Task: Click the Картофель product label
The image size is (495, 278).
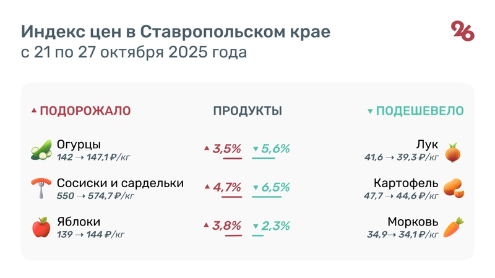Action: 406,183
